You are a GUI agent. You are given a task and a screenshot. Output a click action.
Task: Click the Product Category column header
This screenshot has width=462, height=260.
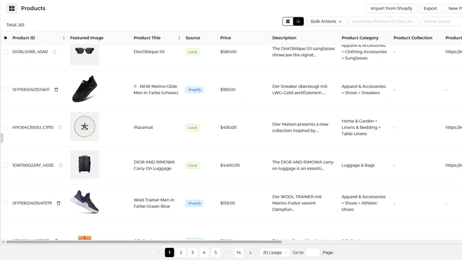pos(360,38)
